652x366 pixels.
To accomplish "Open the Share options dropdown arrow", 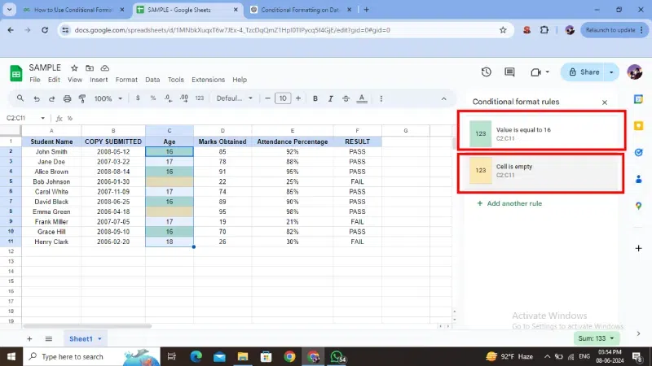I will point(612,72).
